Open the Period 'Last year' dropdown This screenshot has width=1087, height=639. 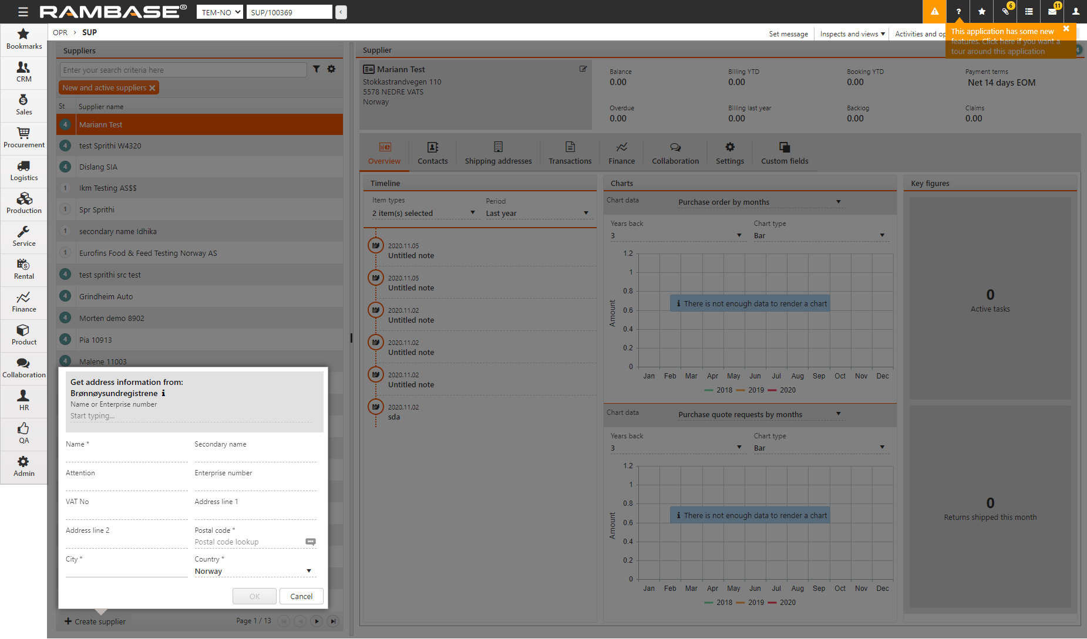tap(537, 214)
